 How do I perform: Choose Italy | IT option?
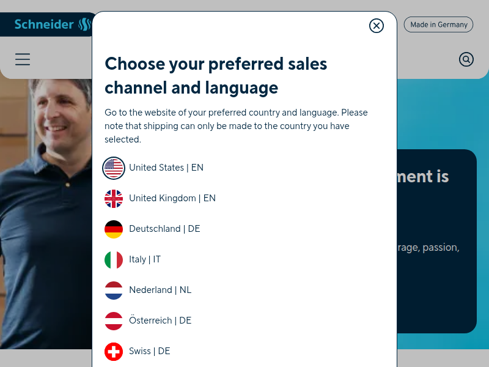coord(145,259)
